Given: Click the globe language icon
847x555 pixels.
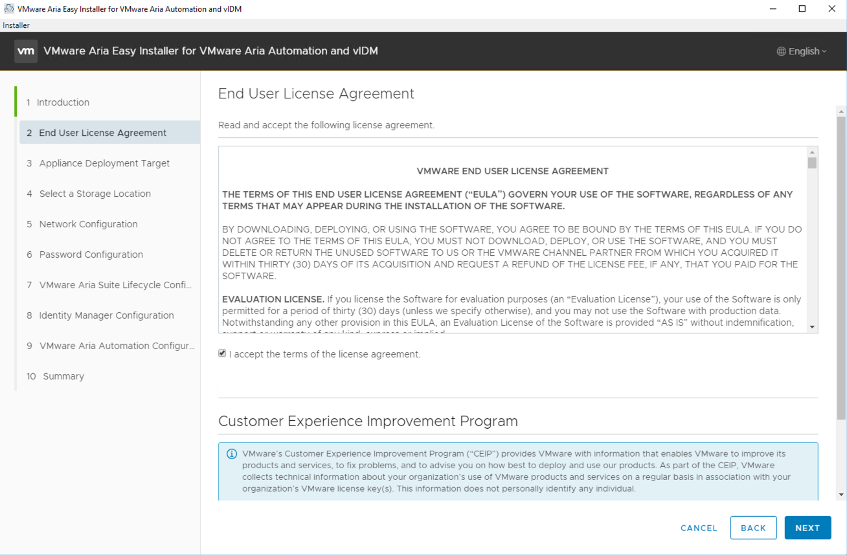Looking at the screenshot, I should point(781,51).
